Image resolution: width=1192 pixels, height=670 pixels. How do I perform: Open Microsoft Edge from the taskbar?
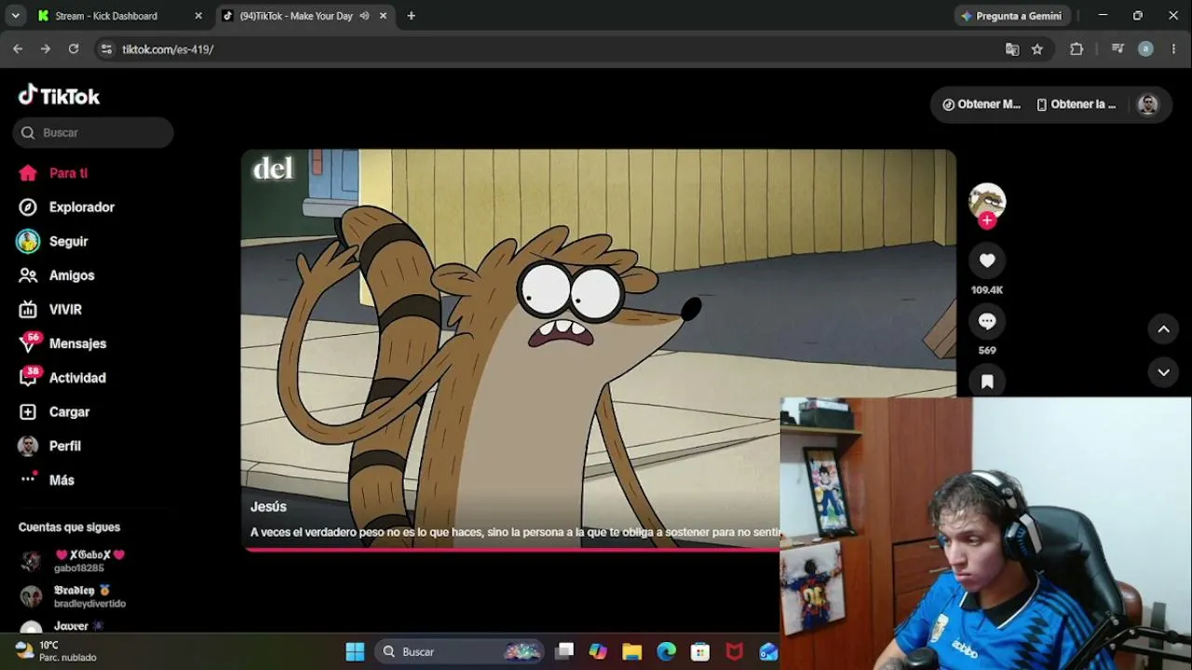pos(666,651)
